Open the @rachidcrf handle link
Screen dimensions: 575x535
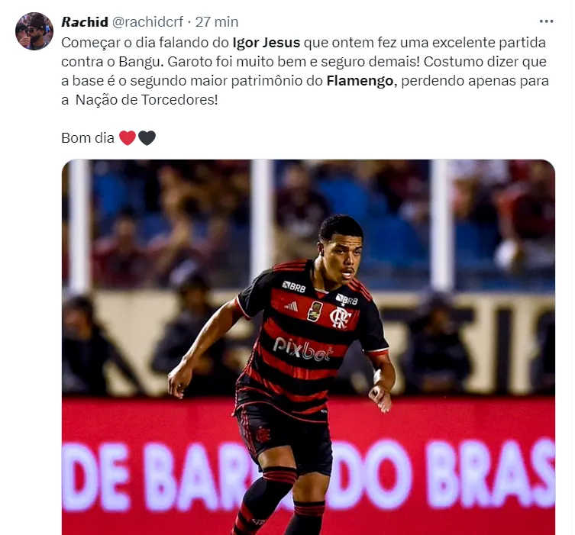click(147, 22)
